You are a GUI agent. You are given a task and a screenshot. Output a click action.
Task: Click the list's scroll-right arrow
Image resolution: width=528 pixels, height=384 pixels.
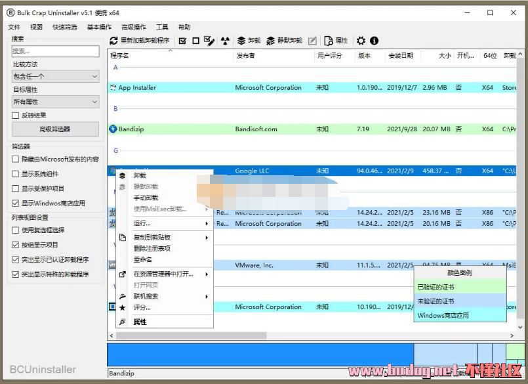point(512,336)
